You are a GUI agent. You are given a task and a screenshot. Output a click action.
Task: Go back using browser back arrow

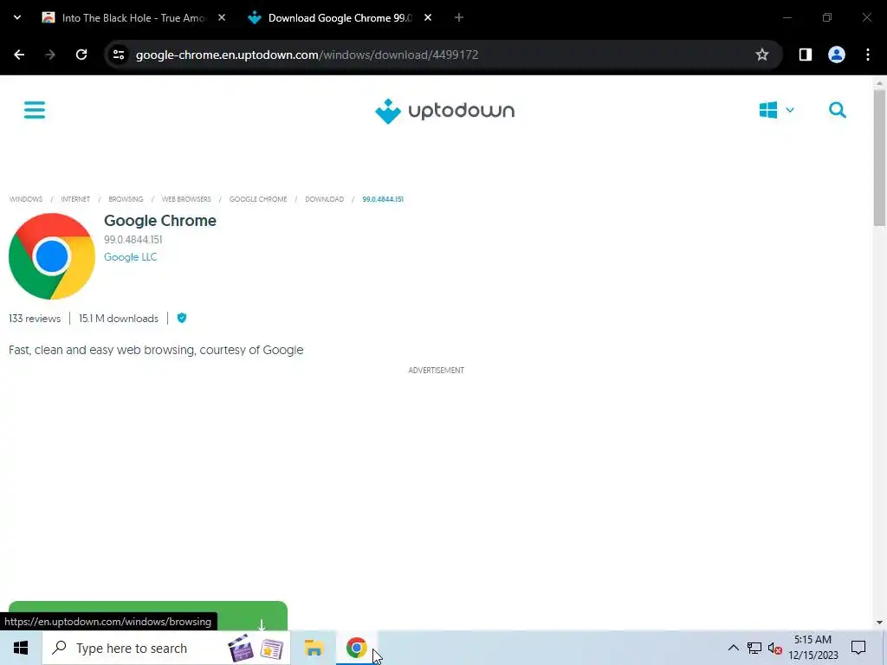pos(19,55)
